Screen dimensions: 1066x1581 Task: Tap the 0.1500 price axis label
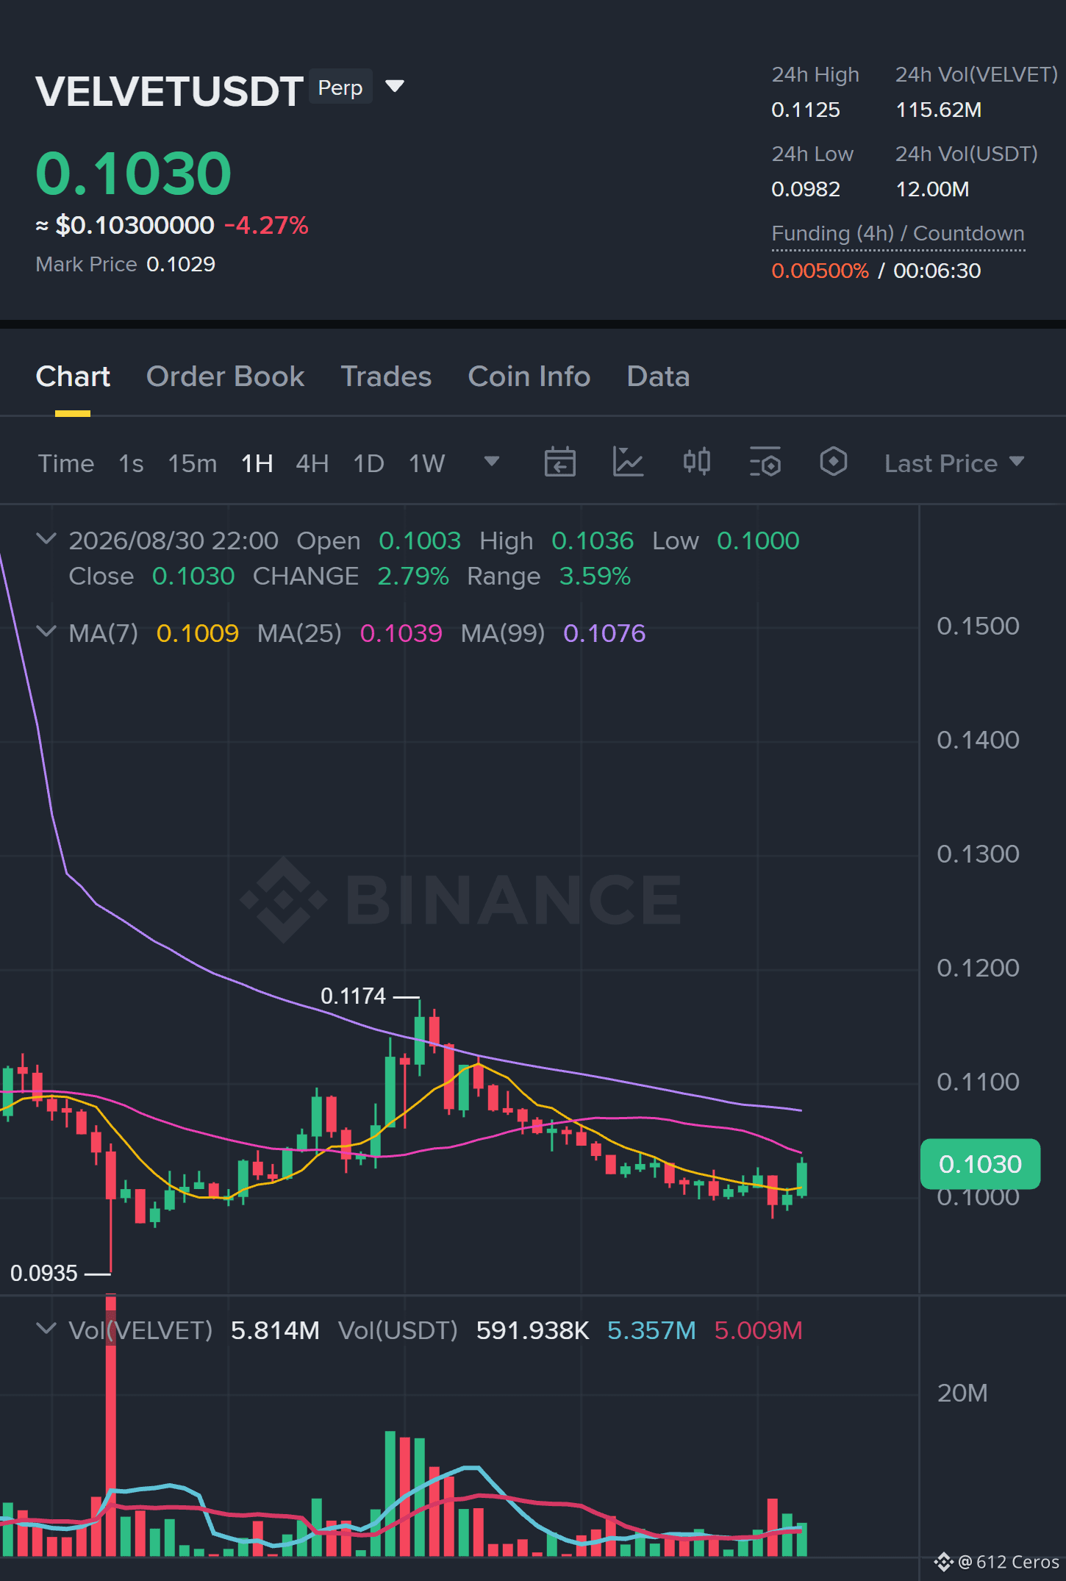coord(978,627)
